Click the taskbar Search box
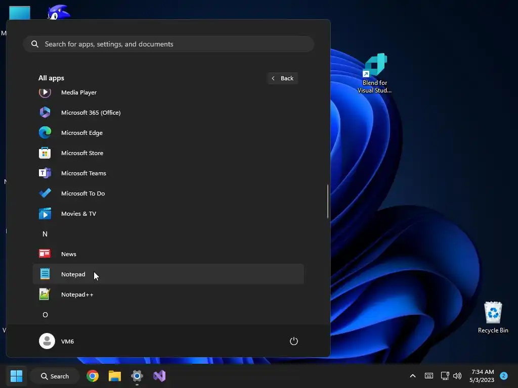518x388 pixels. click(x=55, y=376)
